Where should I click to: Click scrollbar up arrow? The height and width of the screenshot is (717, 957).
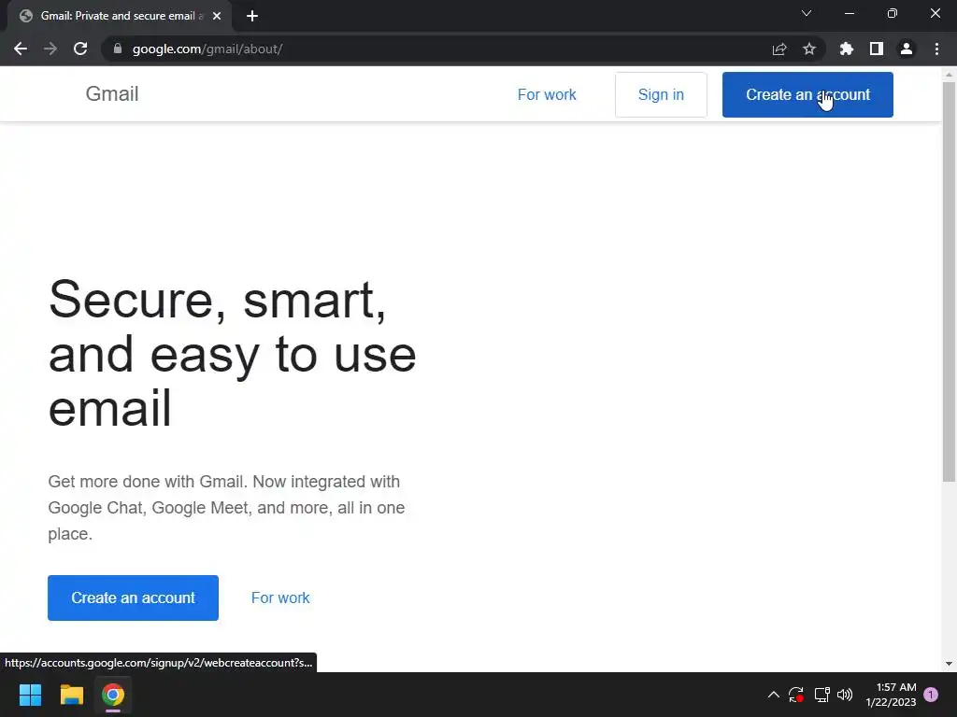point(949,74)
